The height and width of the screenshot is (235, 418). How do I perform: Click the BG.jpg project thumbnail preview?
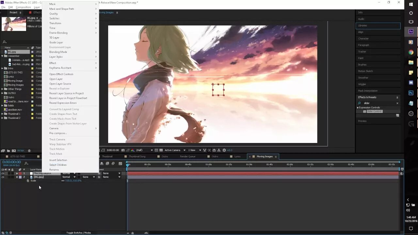(14, 24)
